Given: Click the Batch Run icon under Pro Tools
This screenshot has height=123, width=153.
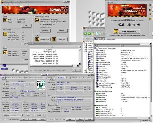Looking at the screenshot, I should point(54,39).
